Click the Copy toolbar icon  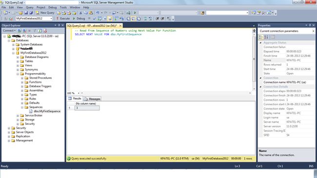tap(86, 13)
